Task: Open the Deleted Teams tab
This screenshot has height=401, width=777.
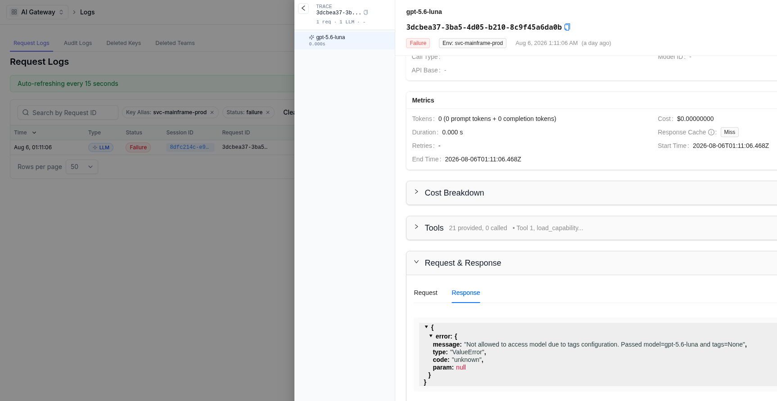Action: [x=175, y=43]
